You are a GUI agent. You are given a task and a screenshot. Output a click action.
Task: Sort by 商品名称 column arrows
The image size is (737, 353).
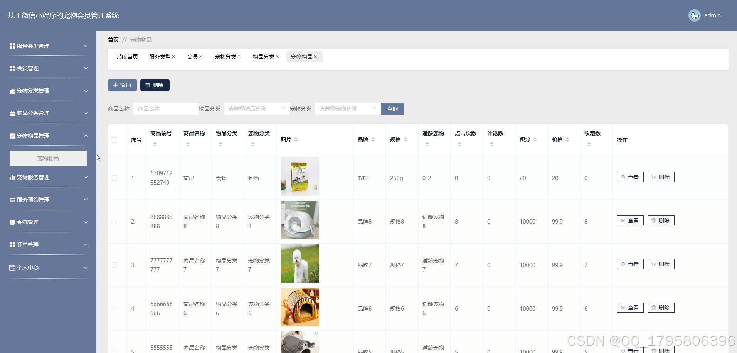coord(188,144)
